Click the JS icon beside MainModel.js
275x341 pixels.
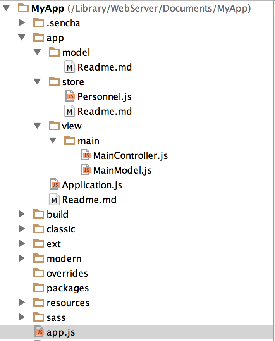pos(86,170)
